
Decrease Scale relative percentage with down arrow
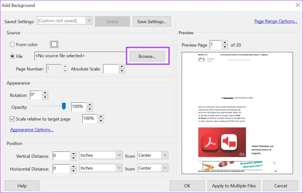tap(101, 121)
